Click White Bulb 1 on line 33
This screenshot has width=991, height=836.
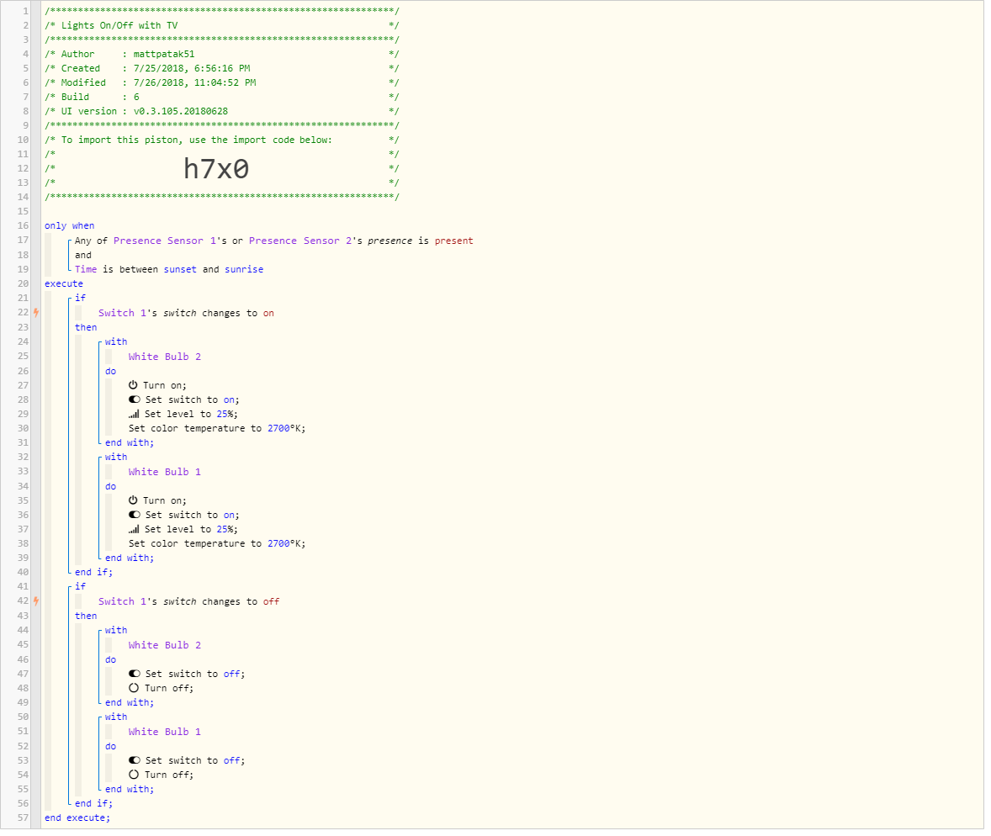pos(165,472)
